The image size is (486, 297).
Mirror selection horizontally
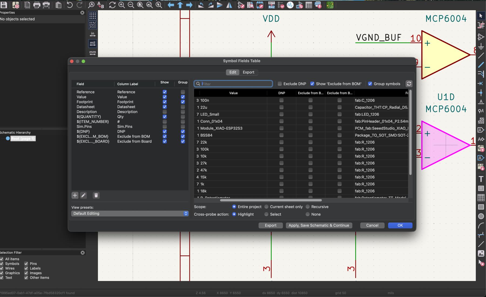click(x=229, y=5)
